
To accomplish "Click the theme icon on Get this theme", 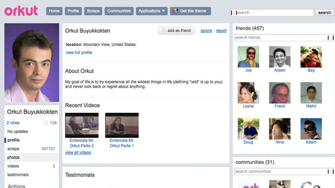I will 175,11.
